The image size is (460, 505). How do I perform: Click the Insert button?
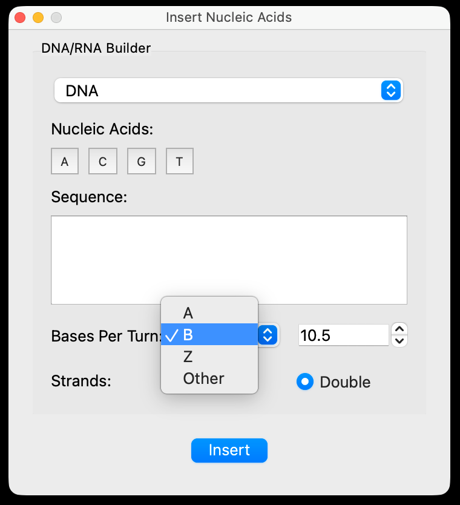pos(229,451)
